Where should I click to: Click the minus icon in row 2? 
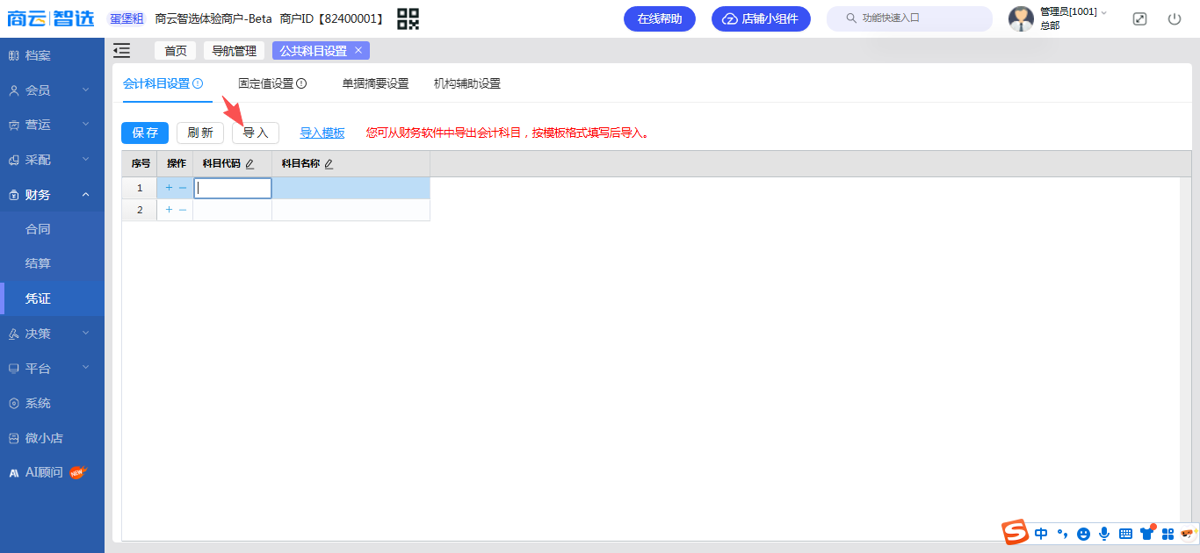point(183,210)
